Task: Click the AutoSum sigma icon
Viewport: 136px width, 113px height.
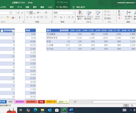Action: (119, 12)
